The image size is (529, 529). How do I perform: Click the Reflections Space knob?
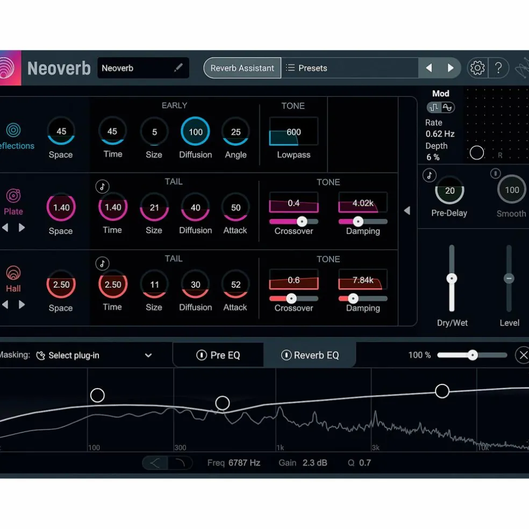click(x=61, y=131)
